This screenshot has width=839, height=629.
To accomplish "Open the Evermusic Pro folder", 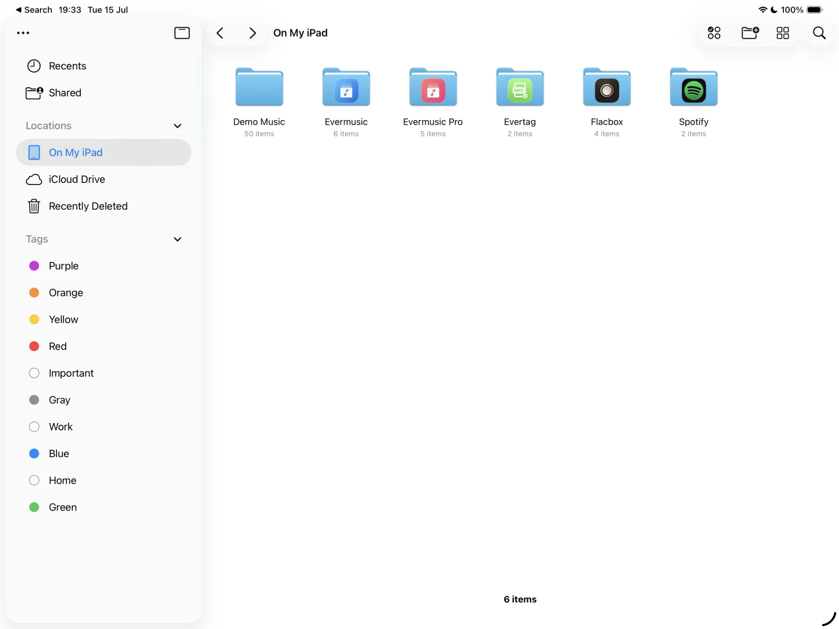I will pos(433,88).
